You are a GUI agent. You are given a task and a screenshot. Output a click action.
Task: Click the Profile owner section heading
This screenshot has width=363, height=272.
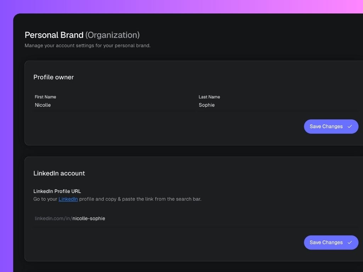pyautogui.click(x=54, y=77)
